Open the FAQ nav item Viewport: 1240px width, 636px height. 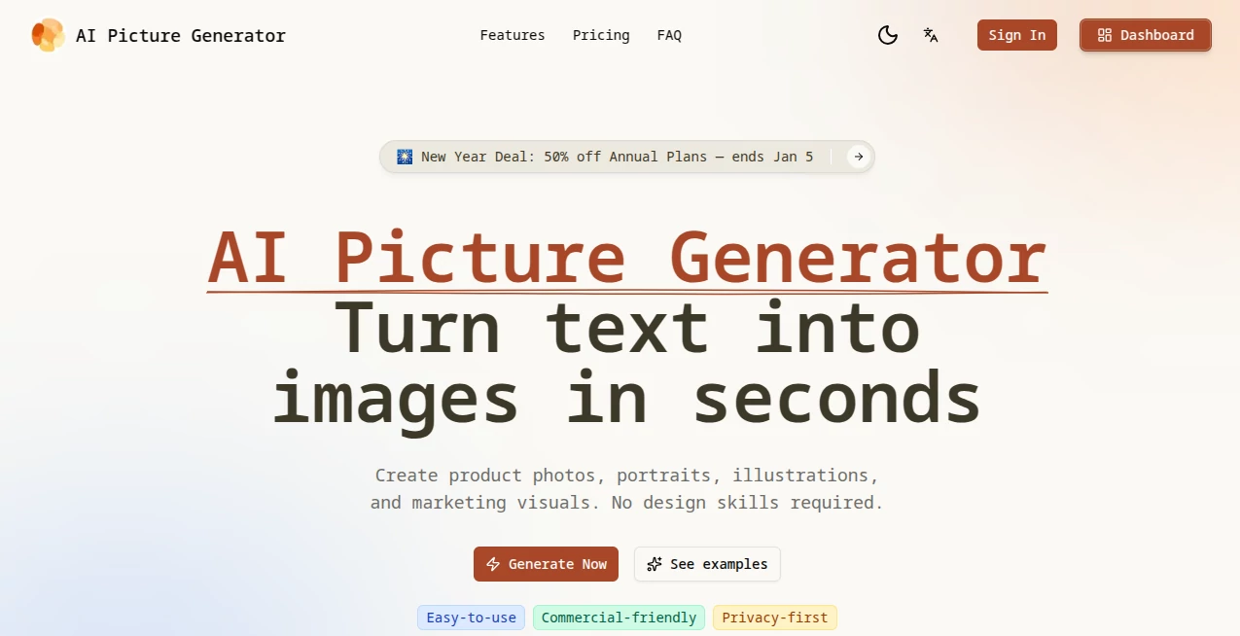pos(669,35)
